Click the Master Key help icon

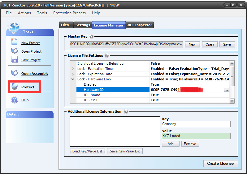click(x=91, y=37)
